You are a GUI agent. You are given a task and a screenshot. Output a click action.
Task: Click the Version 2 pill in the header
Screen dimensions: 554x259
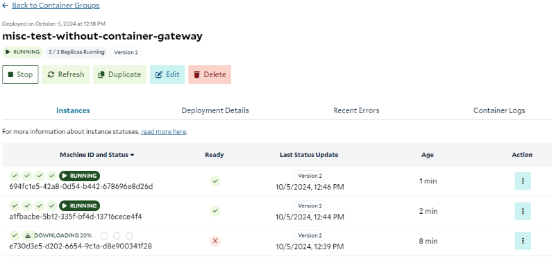(126, 52)
